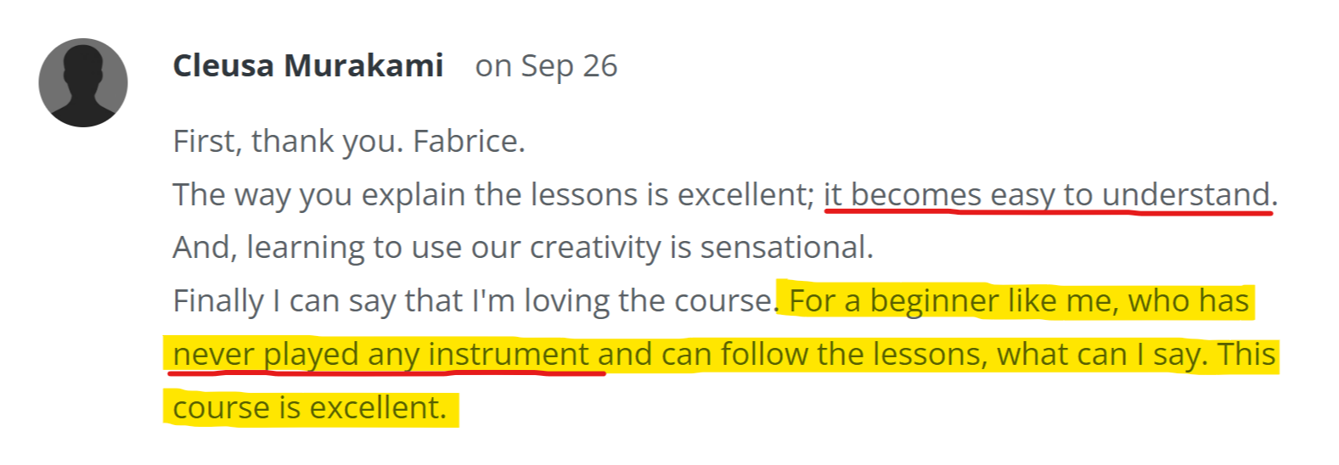The width and height of the screenshot is (1339, 465).
Task: Click the highlighted word "This" ending the line
Action: coord(1246,355)
